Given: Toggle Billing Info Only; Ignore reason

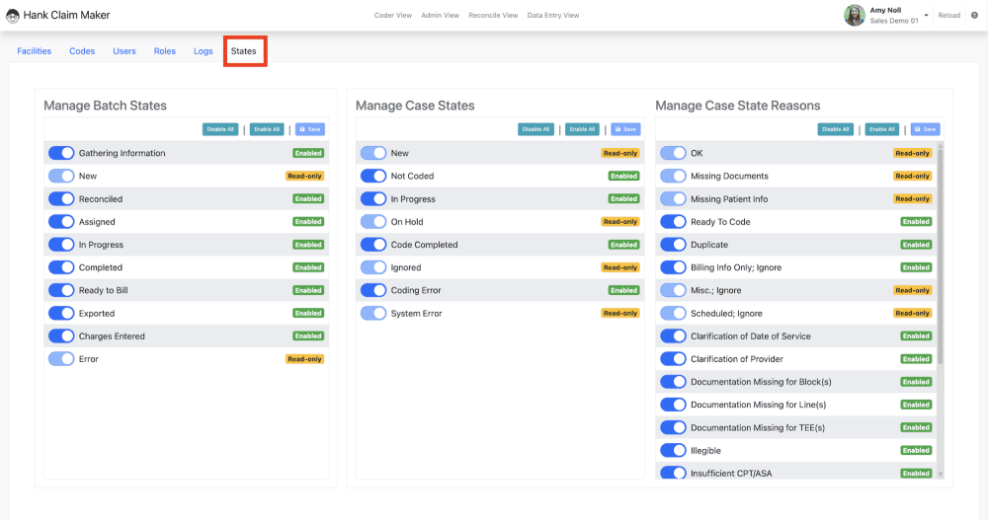Looking at the screenshot, I should tap(673, 267).
